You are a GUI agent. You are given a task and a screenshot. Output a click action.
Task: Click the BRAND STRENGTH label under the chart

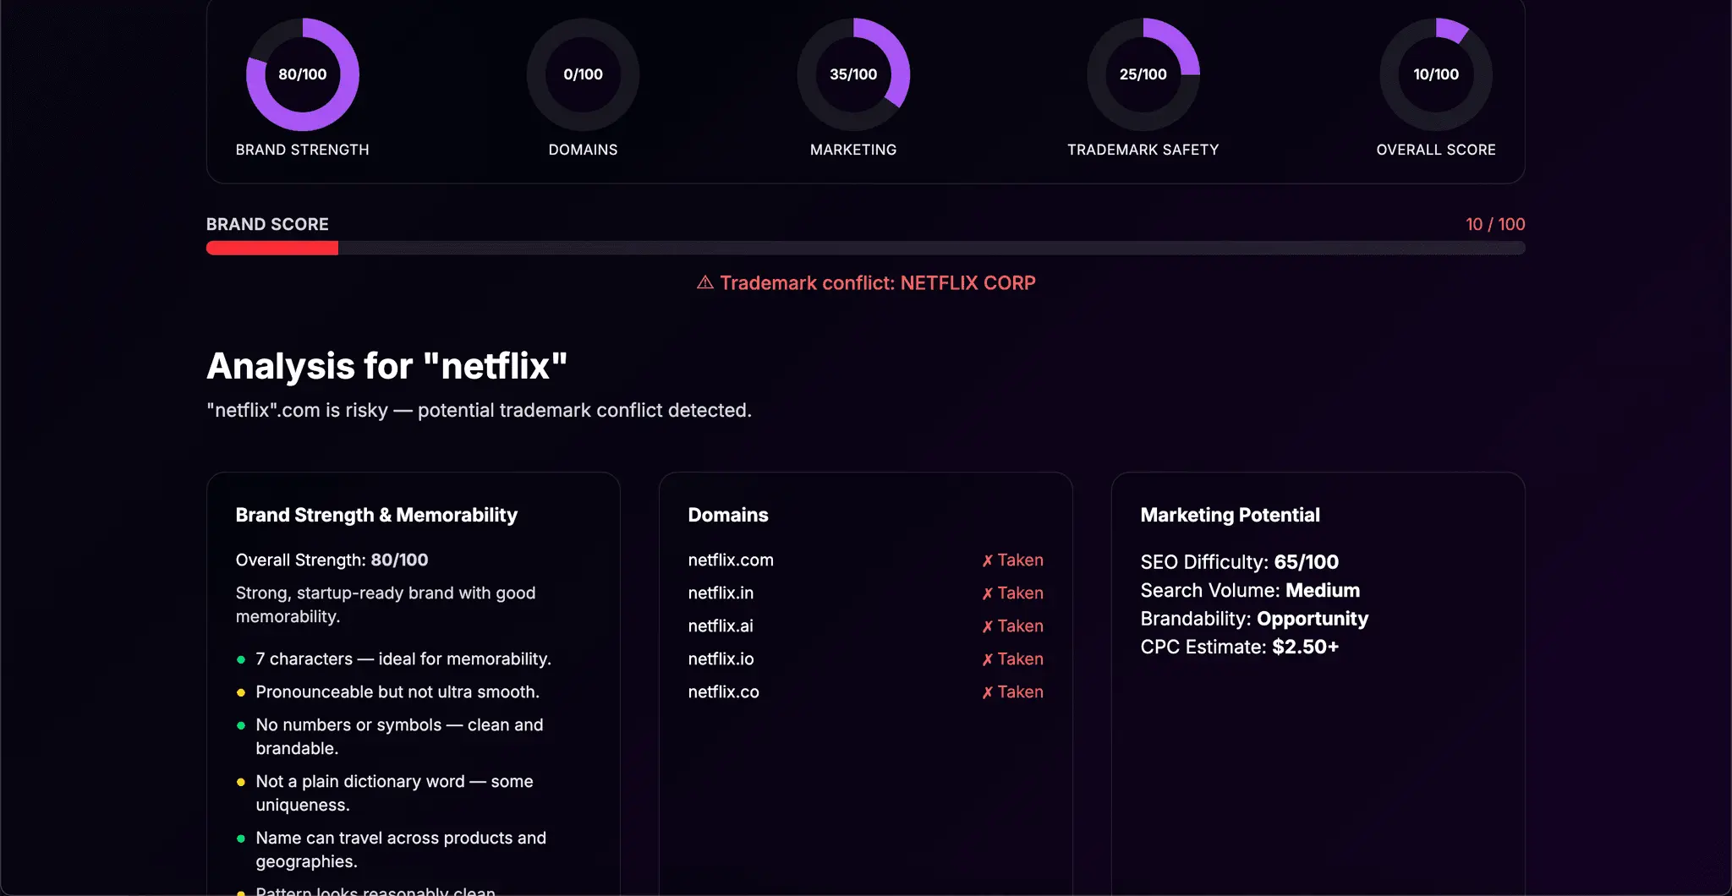pyautogui.click(x=302, y=150)
